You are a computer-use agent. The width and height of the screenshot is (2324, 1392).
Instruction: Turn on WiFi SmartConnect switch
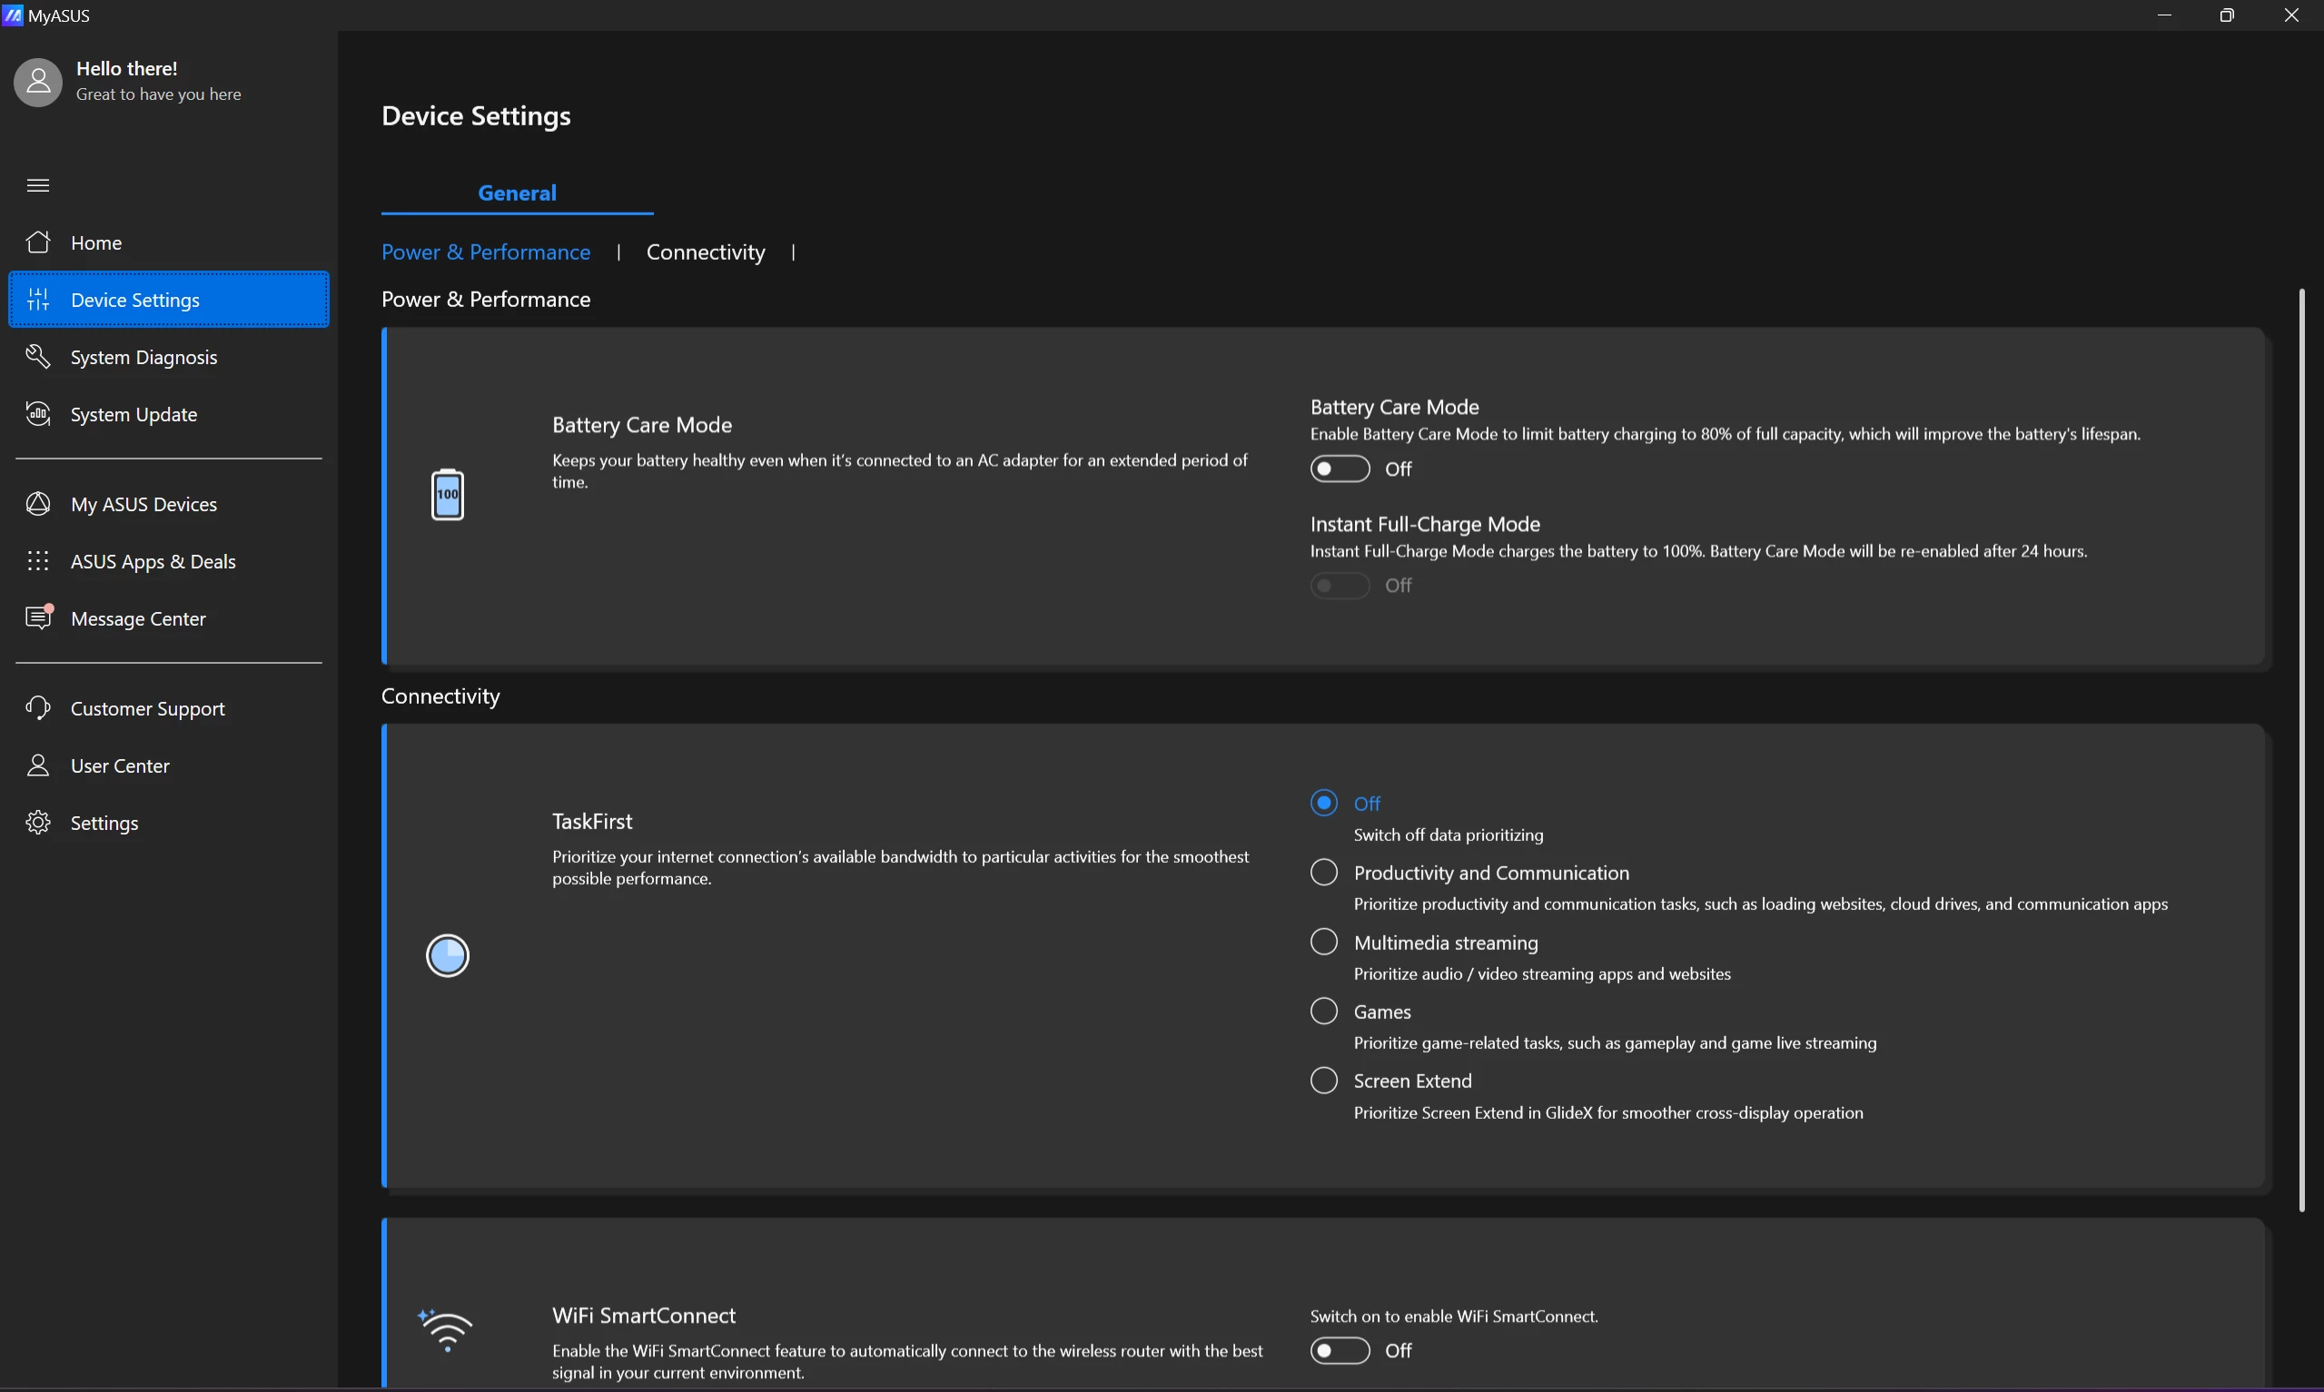click(1340, 1351)
